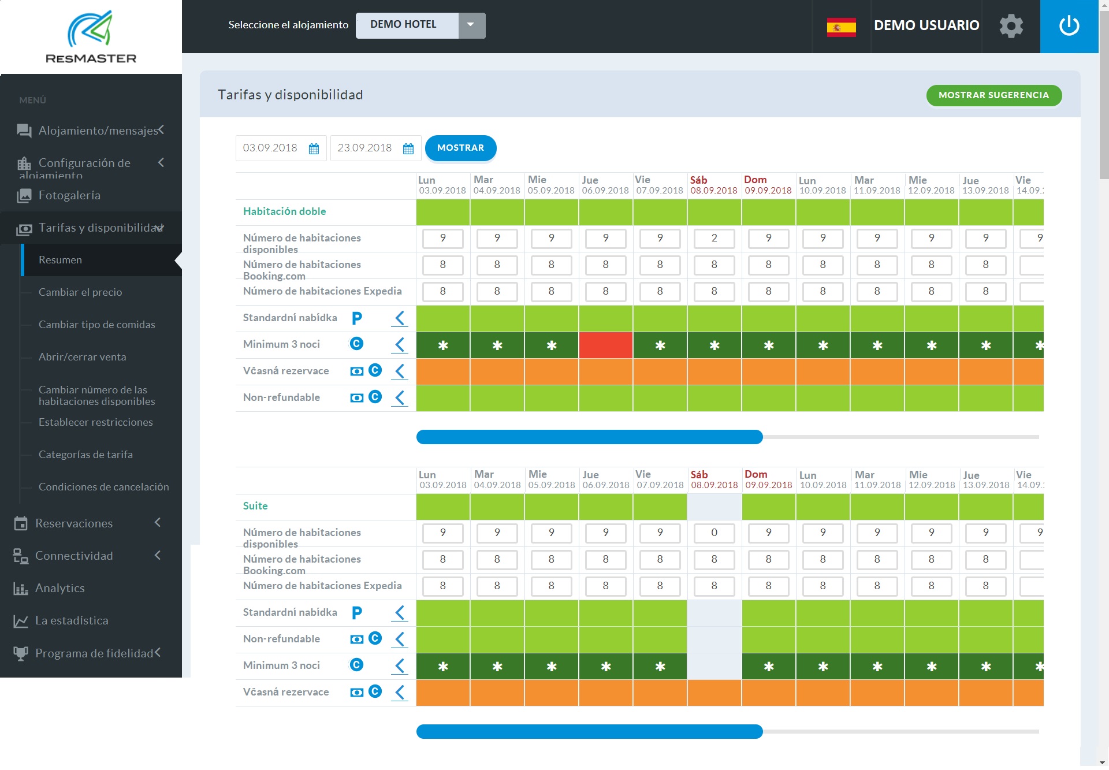
Task: Click MOSTRAR SUGERENCIA button
Action: [994, 95]
